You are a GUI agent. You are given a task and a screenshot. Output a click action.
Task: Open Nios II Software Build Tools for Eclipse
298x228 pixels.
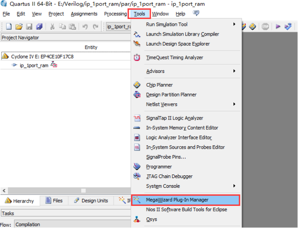coord(186,210)
